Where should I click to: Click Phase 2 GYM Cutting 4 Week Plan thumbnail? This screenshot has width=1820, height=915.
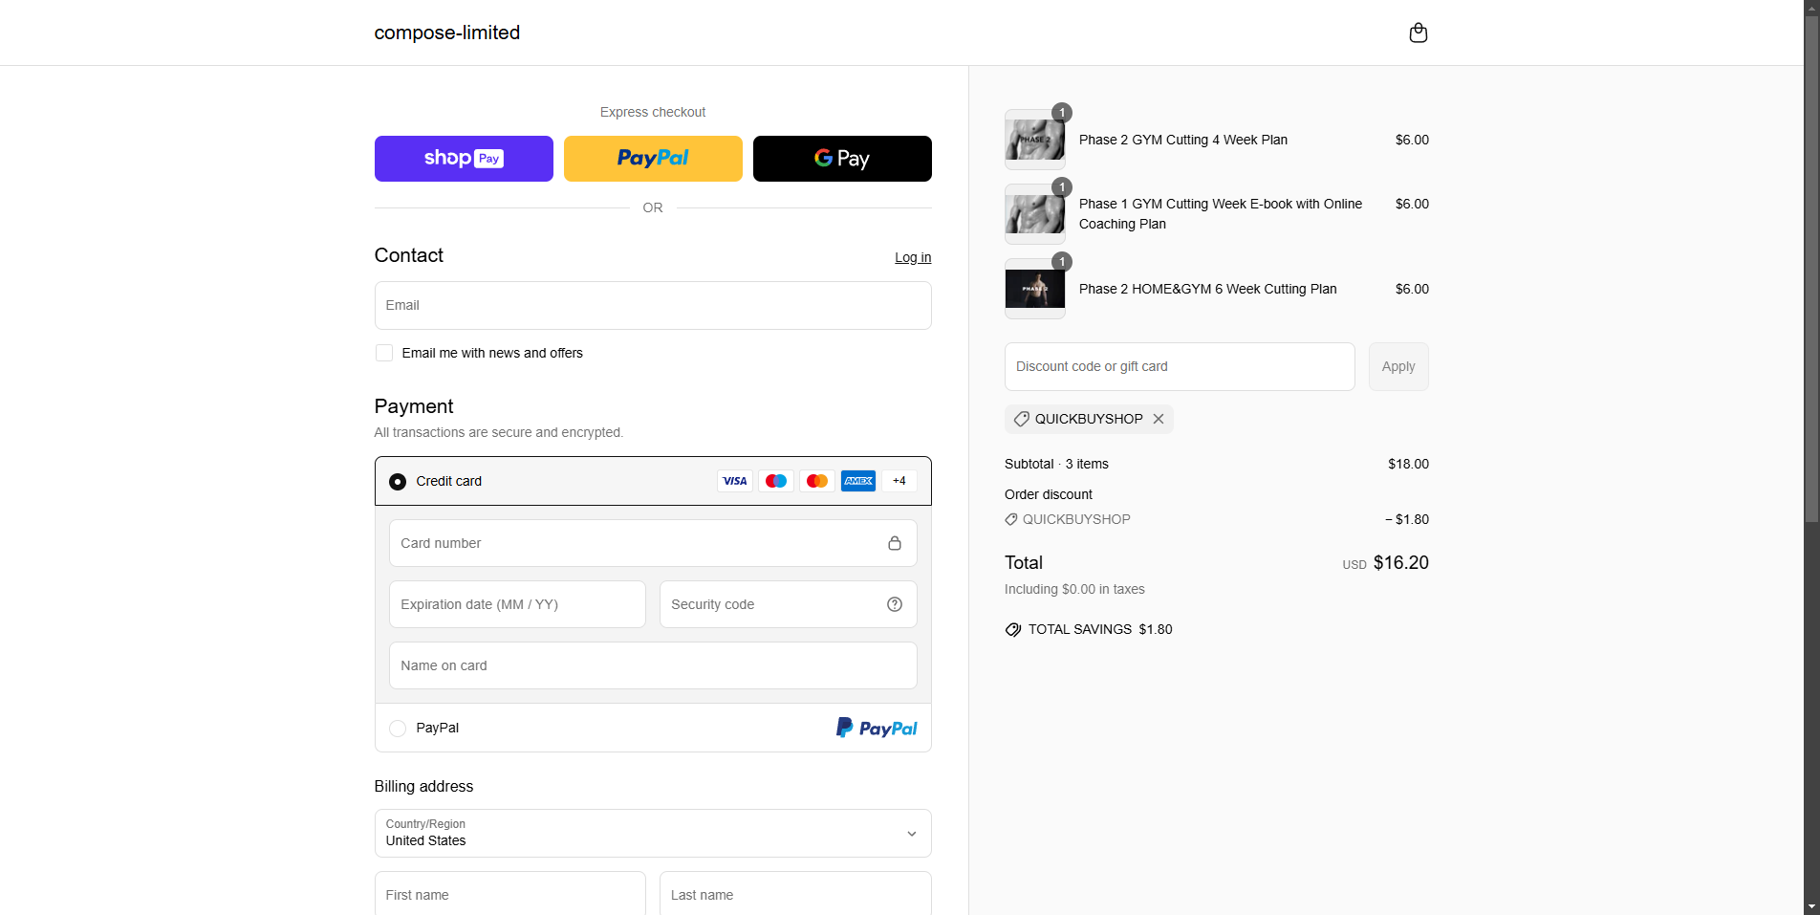(1035, 140)
